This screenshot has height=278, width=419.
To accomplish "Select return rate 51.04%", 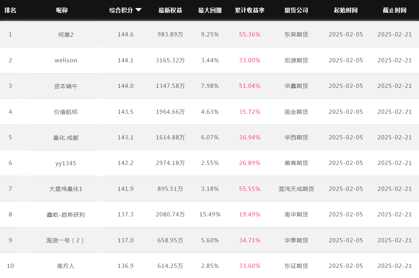I will coord(250,86).
